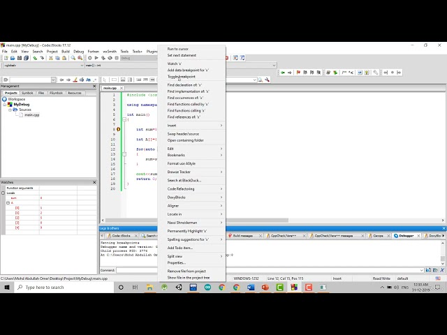The width and height of the screenshot is (447, 335).
Task: Open the main() : int function dropdown
Action: pos(274,66)
